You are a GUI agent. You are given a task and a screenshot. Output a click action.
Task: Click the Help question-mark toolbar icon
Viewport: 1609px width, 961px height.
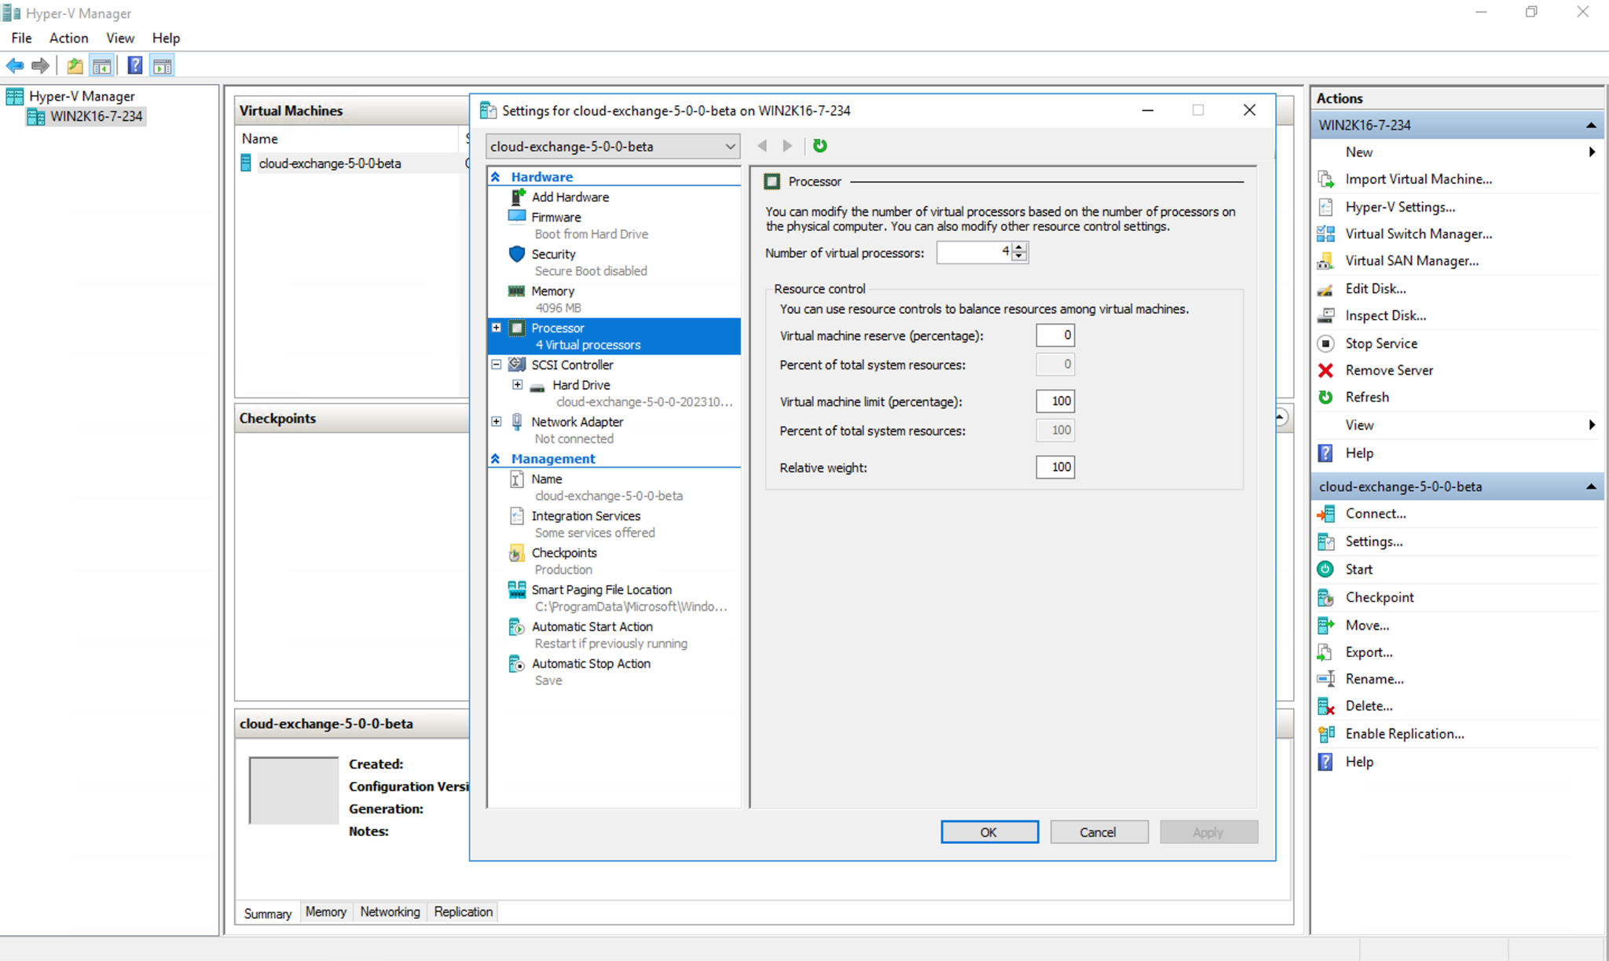[x=135, y=66]
